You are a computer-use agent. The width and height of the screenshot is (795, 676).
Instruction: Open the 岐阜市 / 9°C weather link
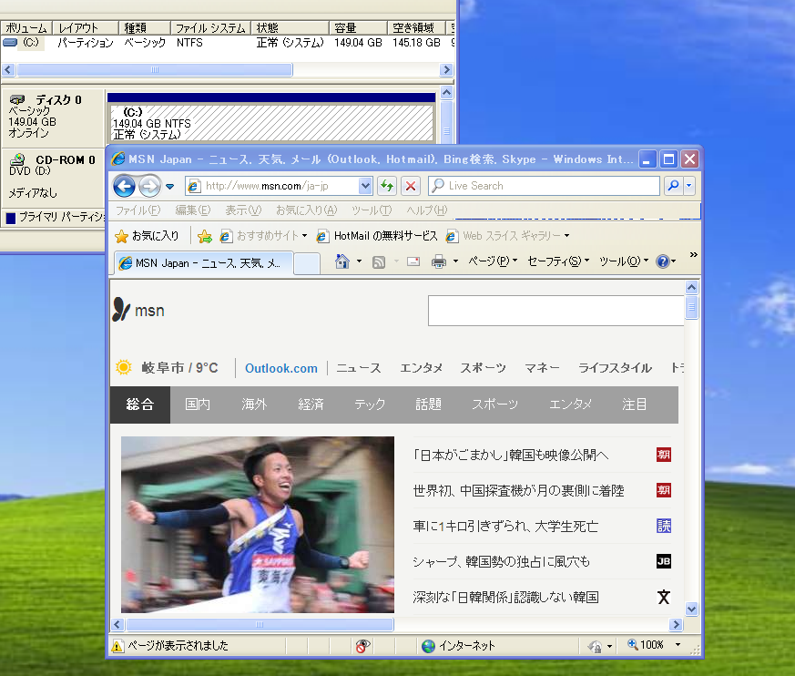coord(168,368)
